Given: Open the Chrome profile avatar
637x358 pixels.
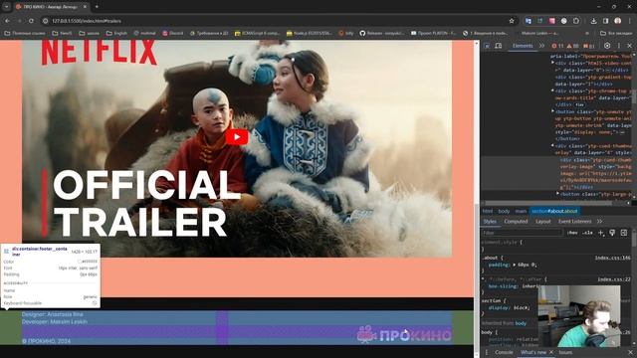Looking at the screenshot, I should 617,21.
